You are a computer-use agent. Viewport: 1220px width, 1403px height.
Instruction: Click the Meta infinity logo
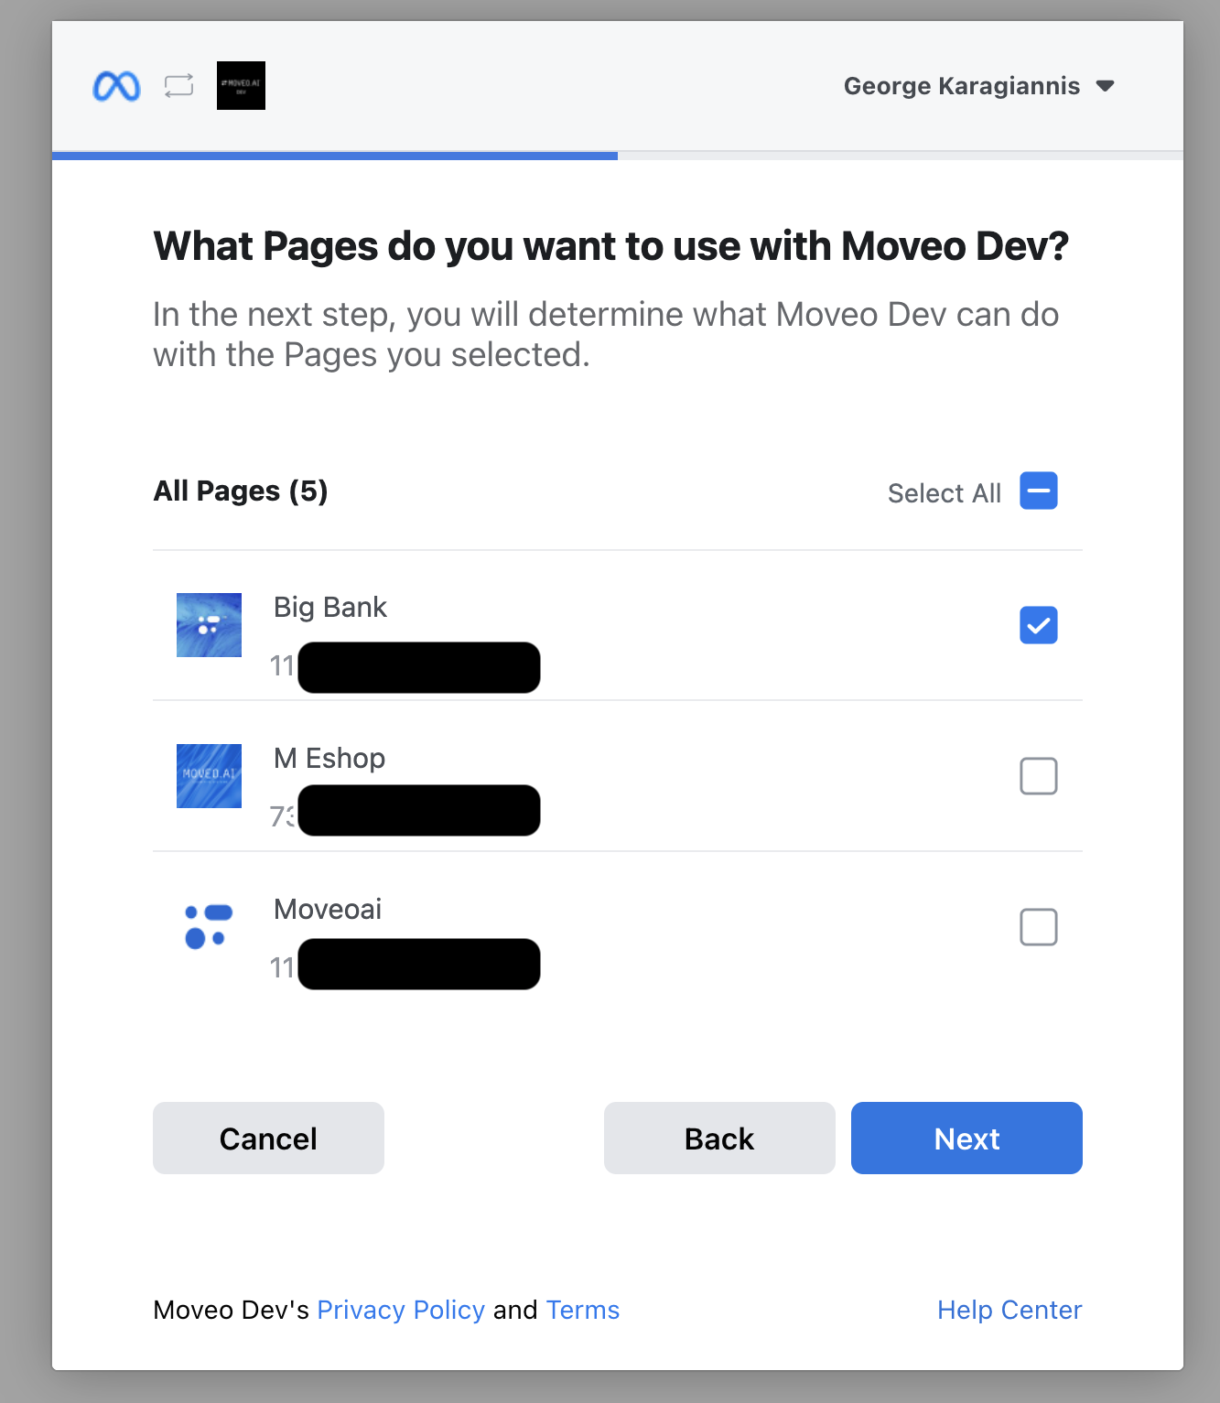(116, 86)
